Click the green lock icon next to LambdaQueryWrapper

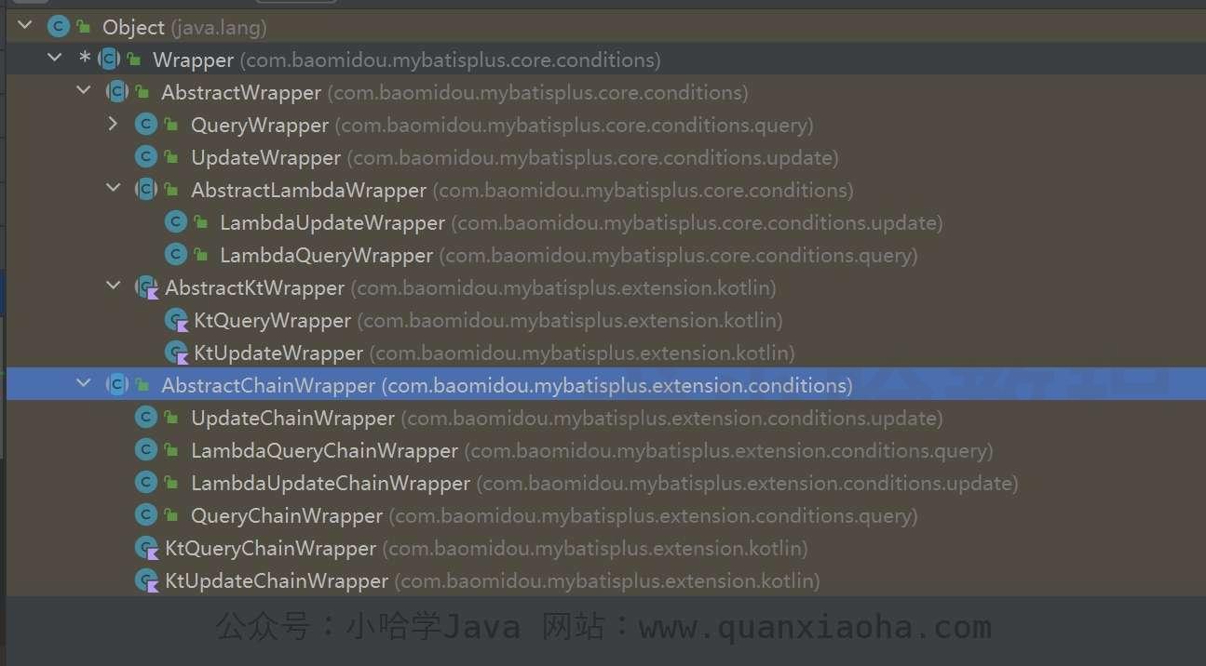click(201, 256)
